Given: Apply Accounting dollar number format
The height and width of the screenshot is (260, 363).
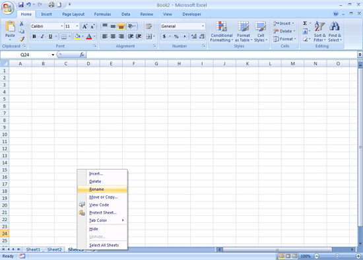Looking at the screenshot, I should [164, 36].
